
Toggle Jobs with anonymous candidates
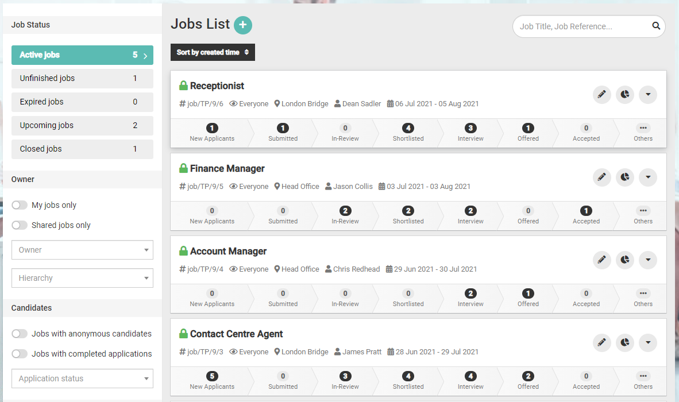tap(20, 334)
